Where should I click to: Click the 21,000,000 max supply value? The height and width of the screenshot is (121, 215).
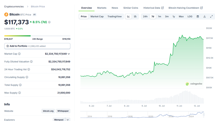click(64, 93)
